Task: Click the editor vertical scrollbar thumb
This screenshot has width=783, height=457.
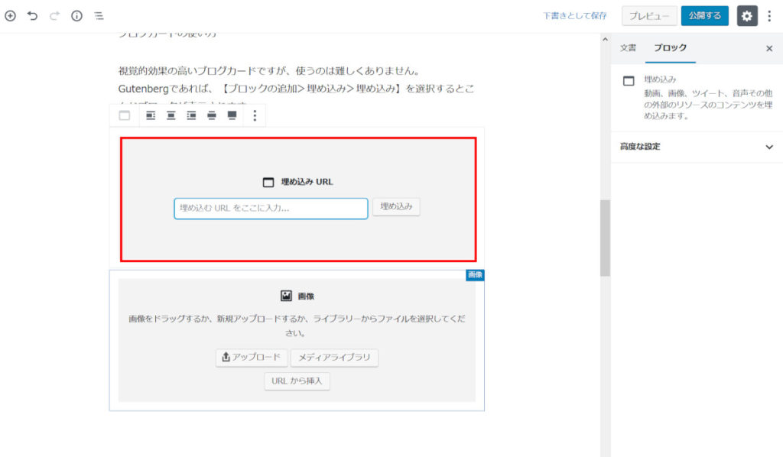Action: pos(605,238)
